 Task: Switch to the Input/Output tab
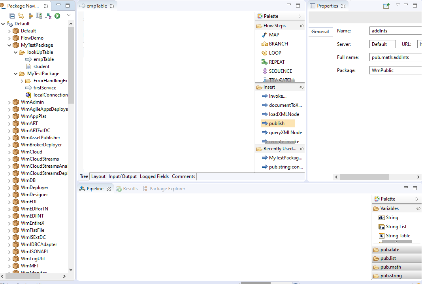(x=122, y=176)
